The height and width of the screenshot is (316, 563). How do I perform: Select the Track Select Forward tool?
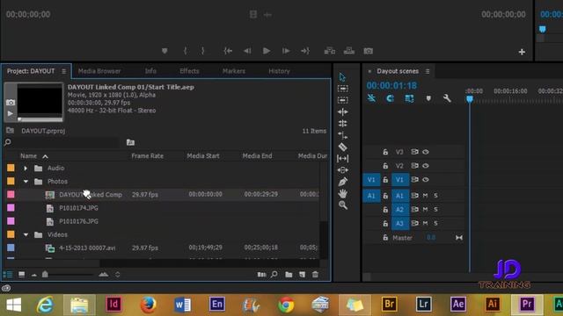tap(342, 89)
